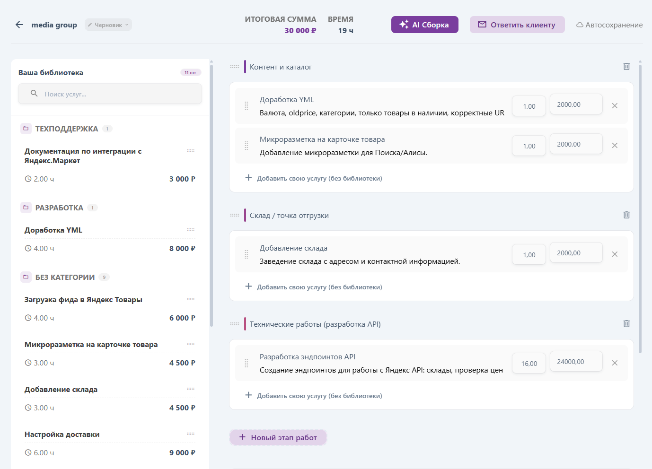
Task: Grab drag handle of Загрузка фида item
Action: coord(191,299)
